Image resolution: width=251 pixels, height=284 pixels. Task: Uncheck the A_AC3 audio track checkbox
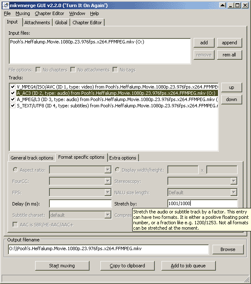click(x=13, y=93)
